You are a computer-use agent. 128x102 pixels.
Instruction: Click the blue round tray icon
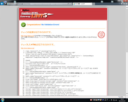click(103, 100)
